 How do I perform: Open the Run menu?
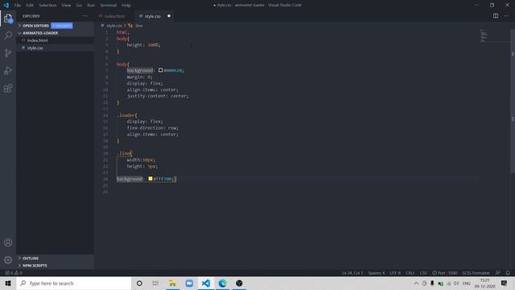tap(91, 5)
